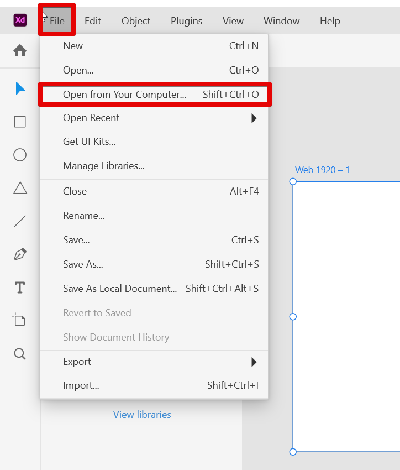
Task: Click the Adobe XD app logo icon
Action: coord(20,20)
